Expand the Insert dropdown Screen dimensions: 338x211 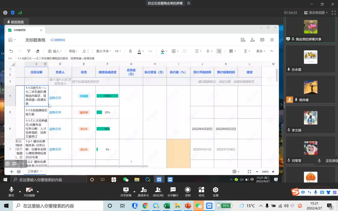point(55,51)
